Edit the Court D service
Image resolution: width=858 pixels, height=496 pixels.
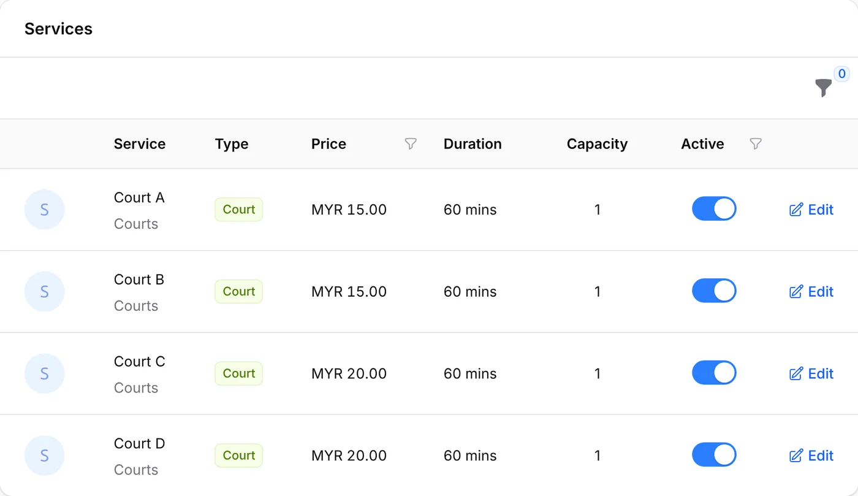(x=811, y=456)
